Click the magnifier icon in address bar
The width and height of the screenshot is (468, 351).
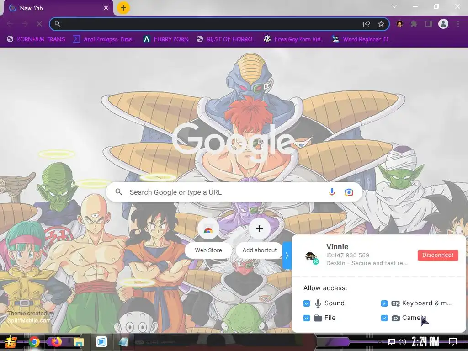[58, 24]
